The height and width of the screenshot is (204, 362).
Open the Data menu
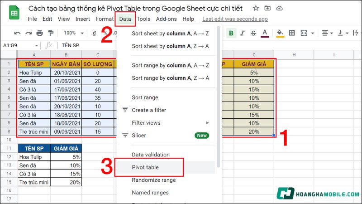125,19
